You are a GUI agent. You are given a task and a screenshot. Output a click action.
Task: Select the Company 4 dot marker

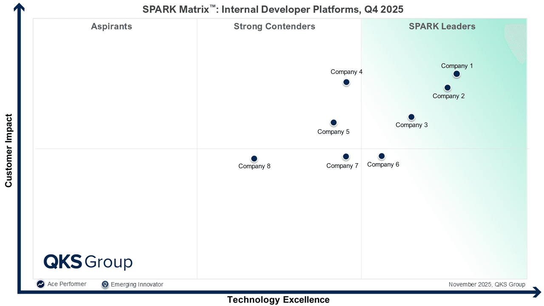pos(346,82)
